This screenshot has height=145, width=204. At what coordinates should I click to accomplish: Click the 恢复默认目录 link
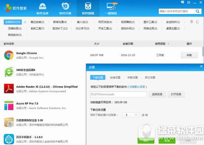click(137, 87)
